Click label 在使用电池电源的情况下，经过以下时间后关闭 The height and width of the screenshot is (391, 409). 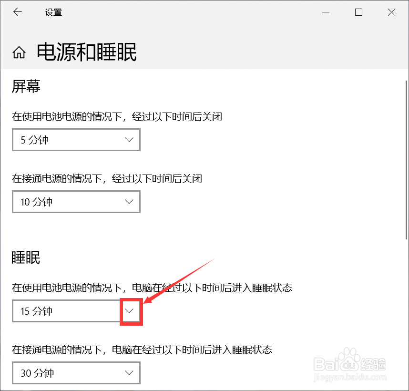click(x=117, y=117)
